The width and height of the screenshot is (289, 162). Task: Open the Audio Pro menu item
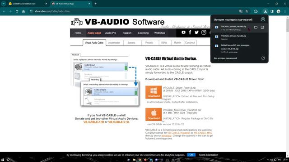(111, 33)
